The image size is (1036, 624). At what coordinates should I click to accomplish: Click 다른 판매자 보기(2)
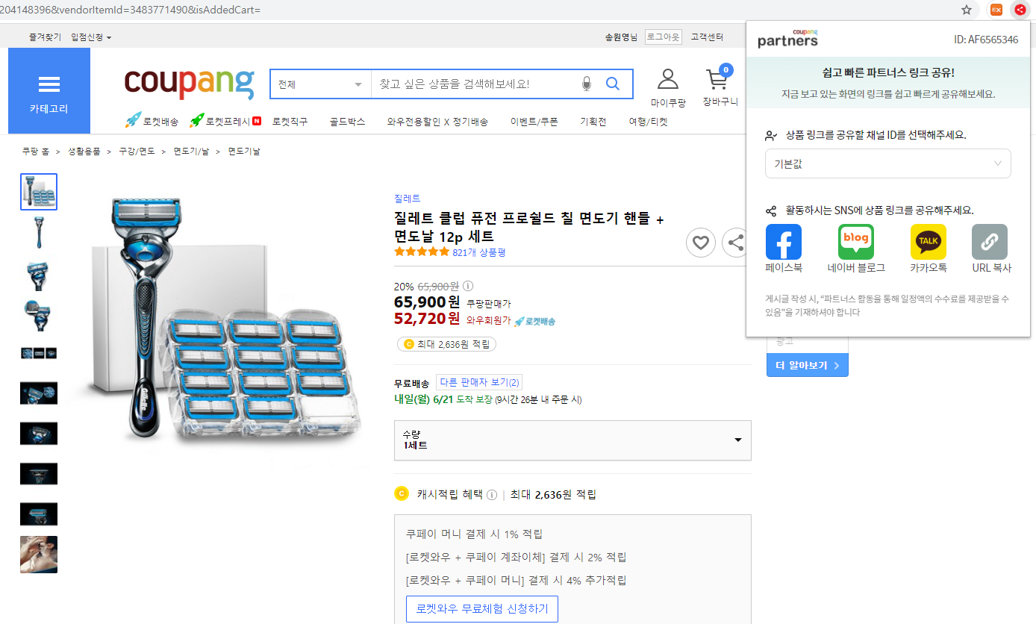[x=479, y=382]
